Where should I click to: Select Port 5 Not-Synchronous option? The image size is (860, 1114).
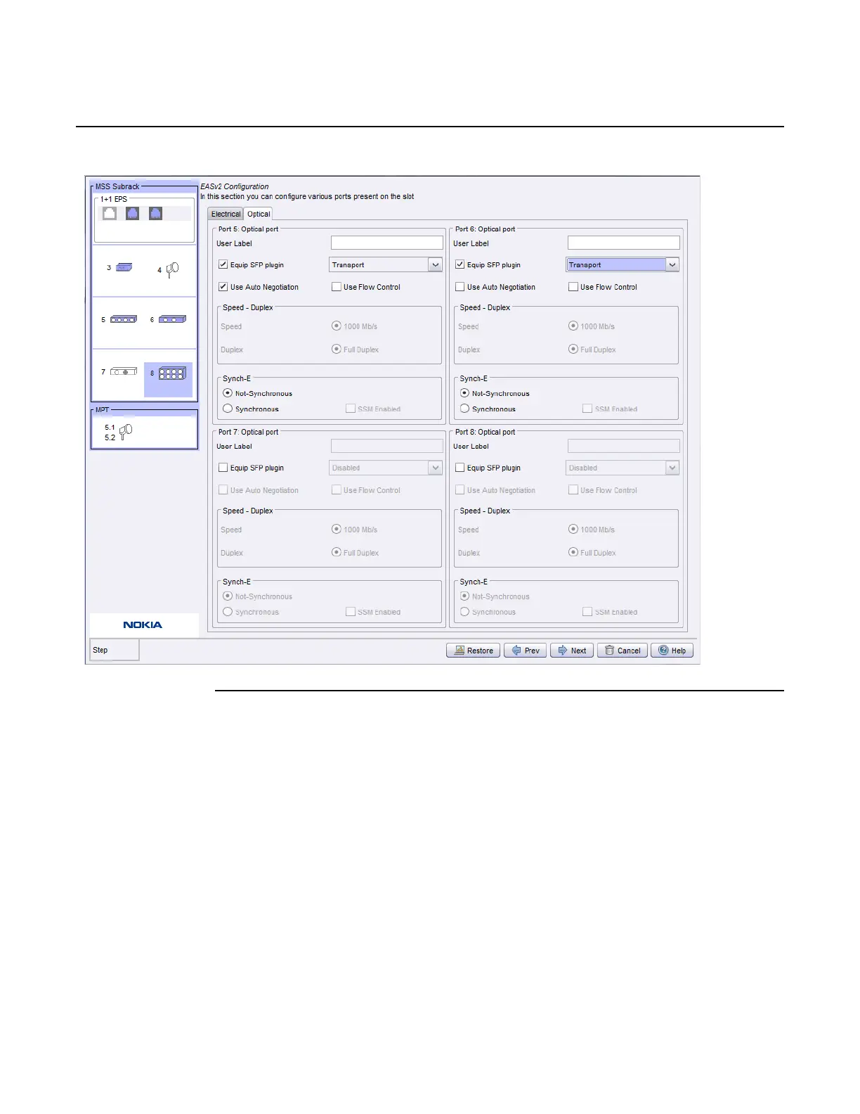(228, 393)
